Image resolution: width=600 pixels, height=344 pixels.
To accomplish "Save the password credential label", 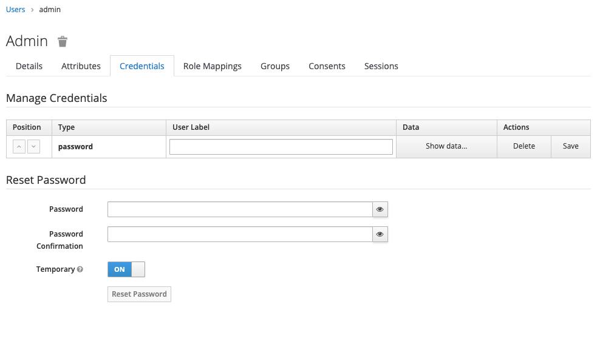I will 570,146.
